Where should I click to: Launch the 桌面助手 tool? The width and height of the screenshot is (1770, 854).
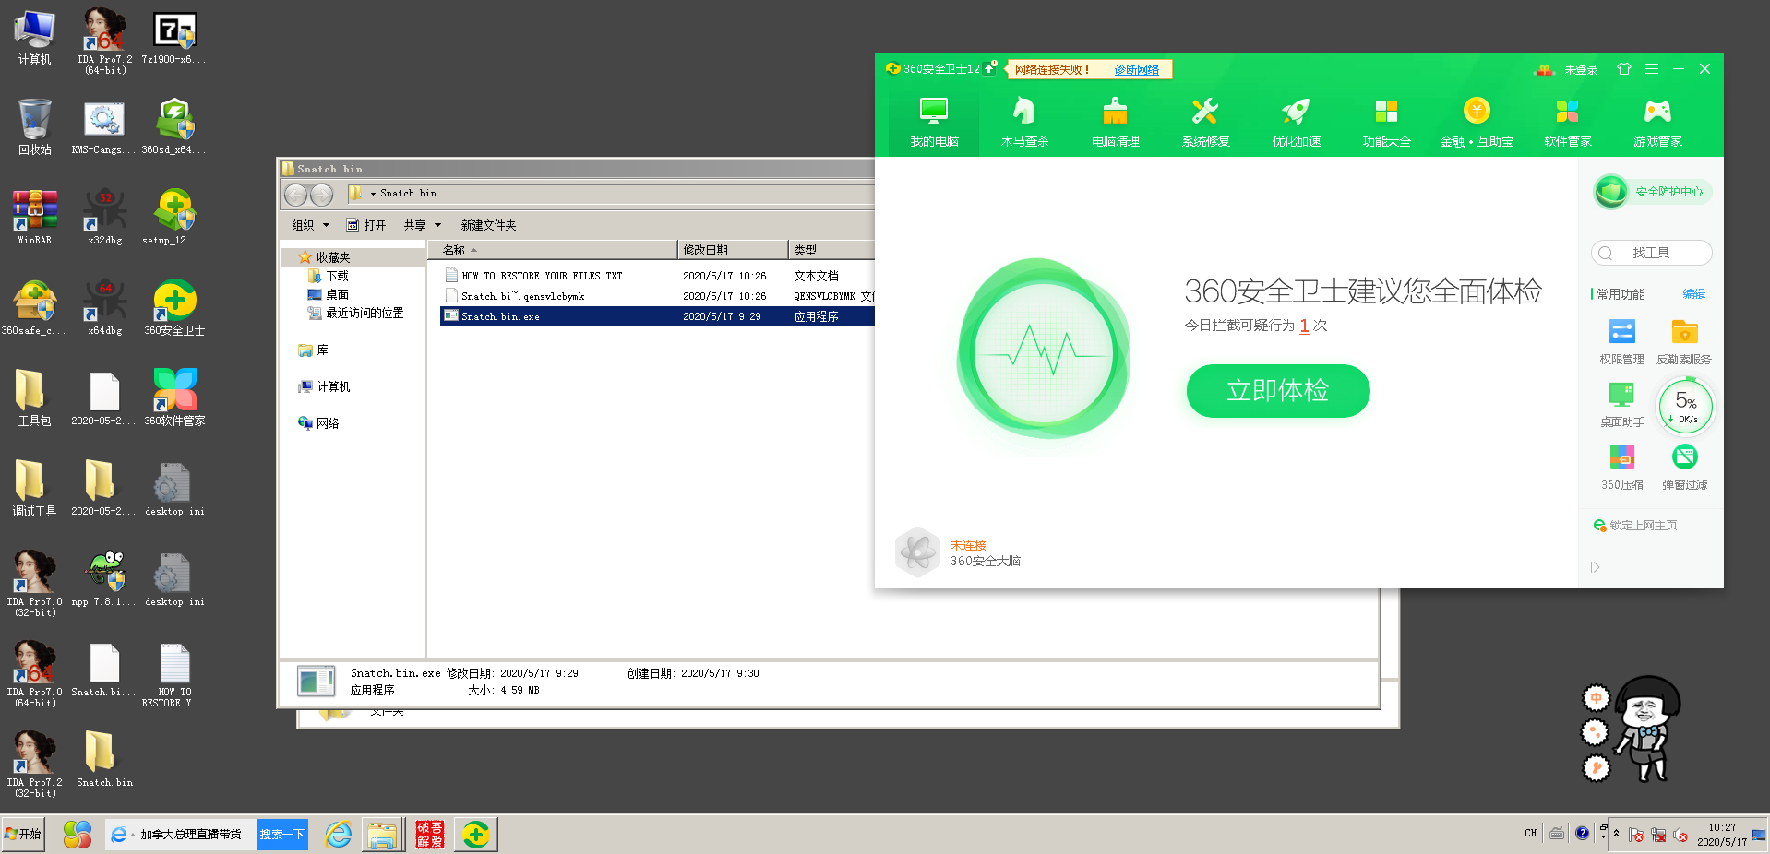[1621, 404]
